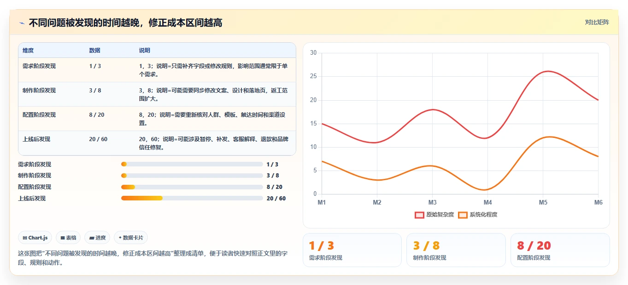The image size is (628, 285).
Task: Select the 数据卡片 chip
Action: point(131,238)
